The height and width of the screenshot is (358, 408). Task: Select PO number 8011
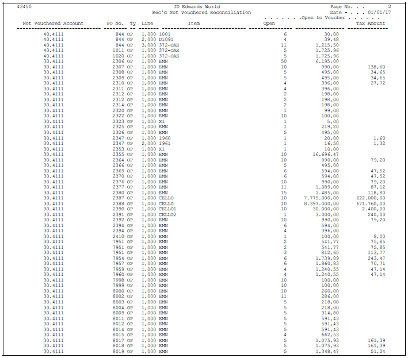point(118,318)
